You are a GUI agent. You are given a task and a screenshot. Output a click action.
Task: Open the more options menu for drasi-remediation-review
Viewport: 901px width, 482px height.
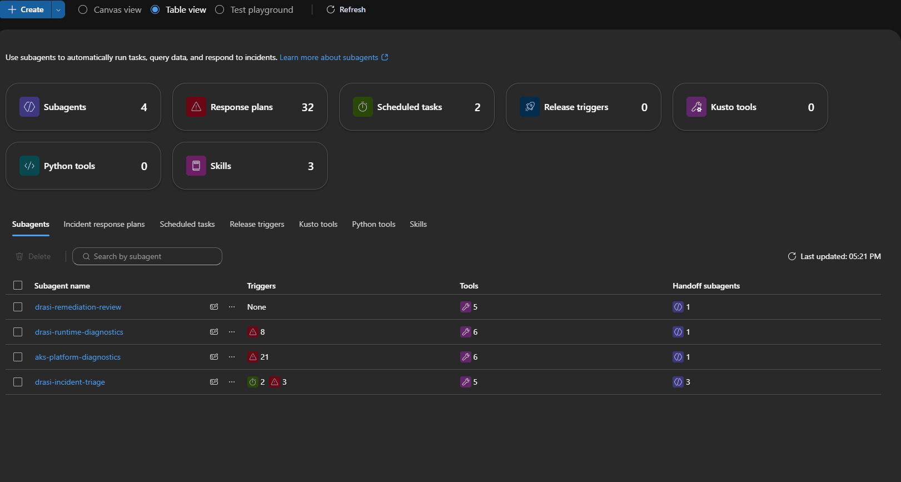click(232, 307)
